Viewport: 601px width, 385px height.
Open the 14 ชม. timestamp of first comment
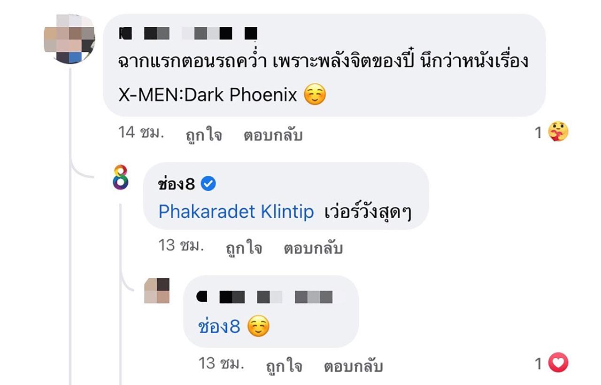141,133
